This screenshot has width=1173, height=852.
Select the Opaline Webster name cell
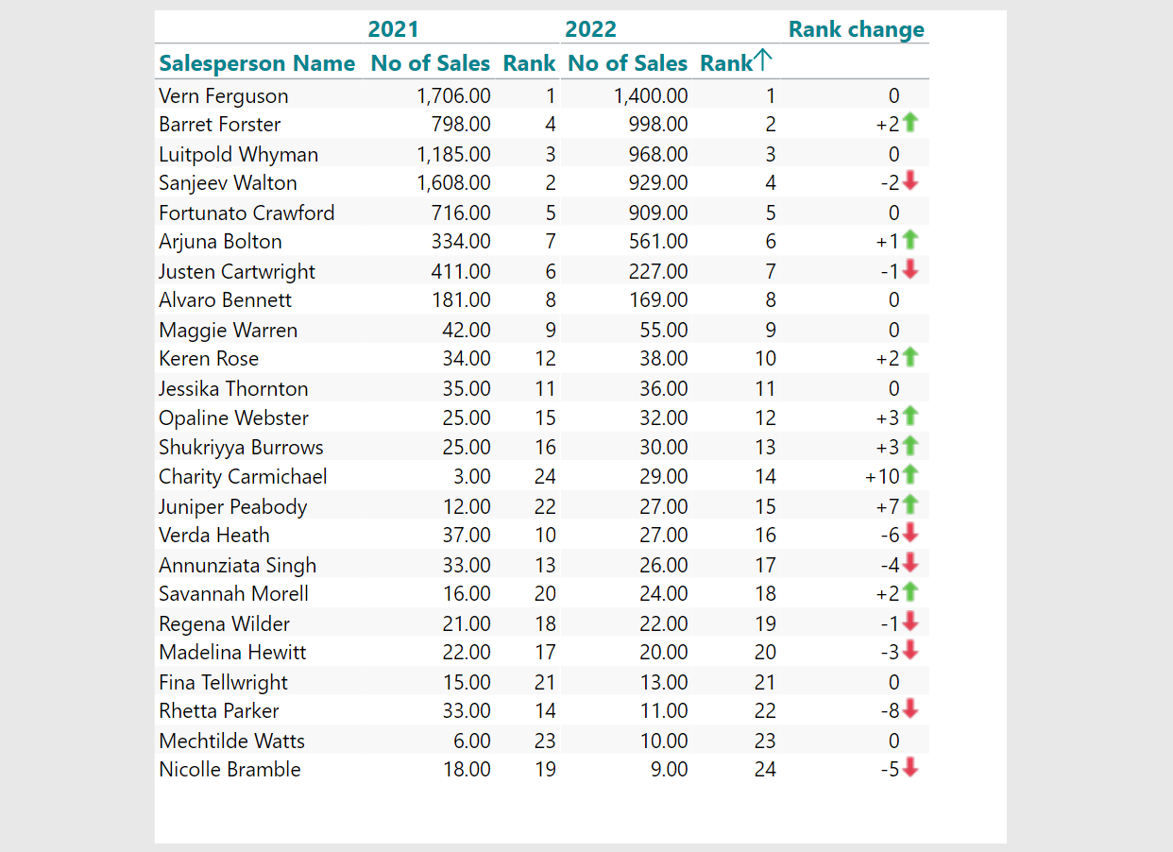click(234, 417)
